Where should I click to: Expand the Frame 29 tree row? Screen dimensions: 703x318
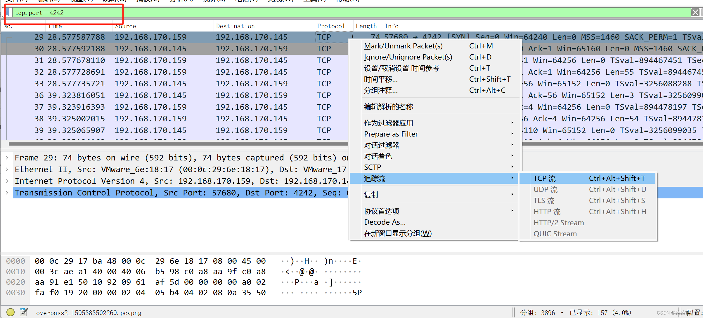point(7,158)
